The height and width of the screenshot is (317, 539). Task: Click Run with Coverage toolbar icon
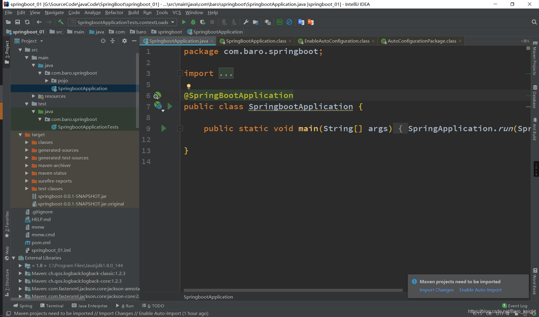[203, 22]
